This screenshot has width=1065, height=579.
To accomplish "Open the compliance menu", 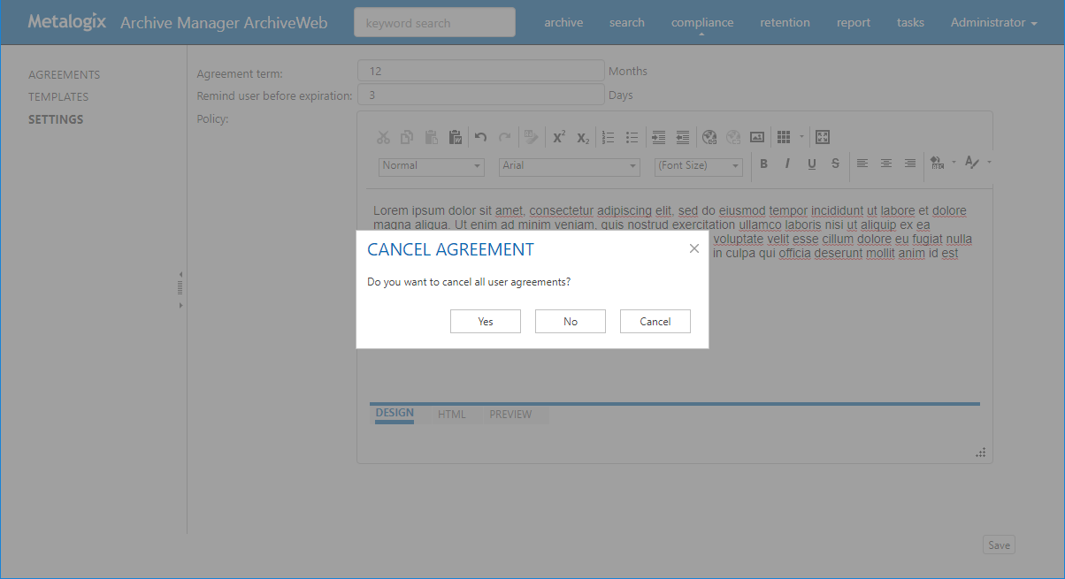I will point(702,23).
